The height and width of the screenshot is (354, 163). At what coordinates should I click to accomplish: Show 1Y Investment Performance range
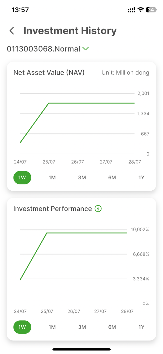141,327
